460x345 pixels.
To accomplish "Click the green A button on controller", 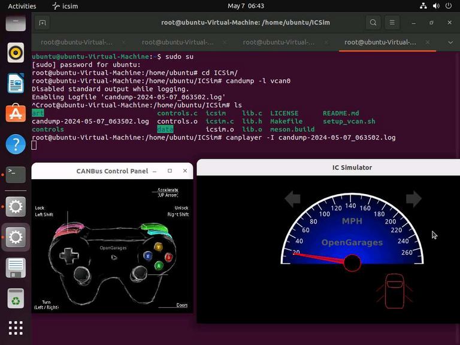I will click(x=159, y=265).
